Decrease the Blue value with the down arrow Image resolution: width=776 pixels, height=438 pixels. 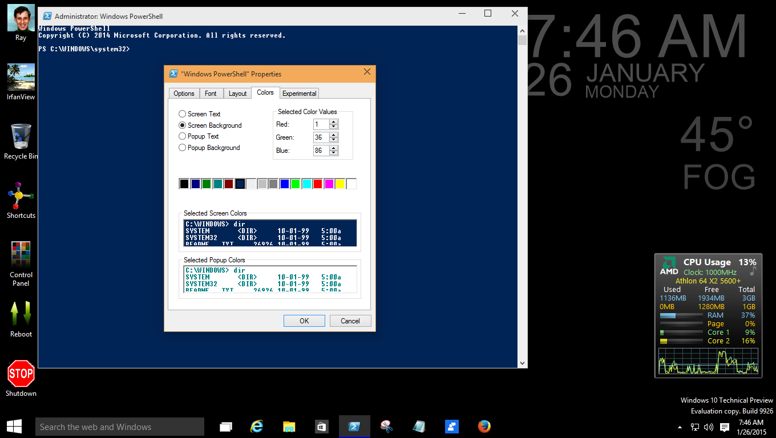tap(334, 153)
